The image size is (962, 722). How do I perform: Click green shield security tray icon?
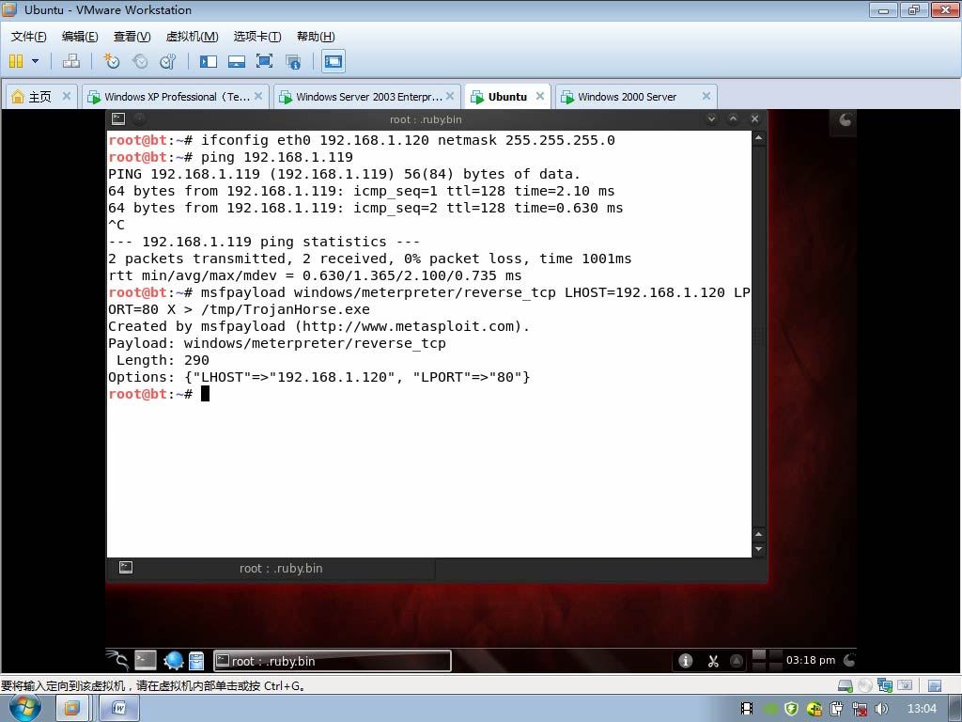[791, 709]
